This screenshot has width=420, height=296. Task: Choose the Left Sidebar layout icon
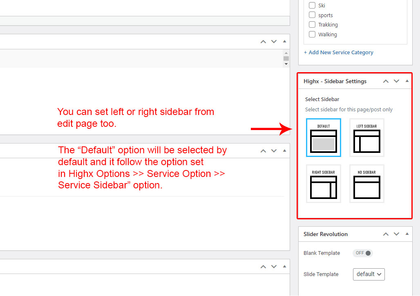click(x=366, y=137)
